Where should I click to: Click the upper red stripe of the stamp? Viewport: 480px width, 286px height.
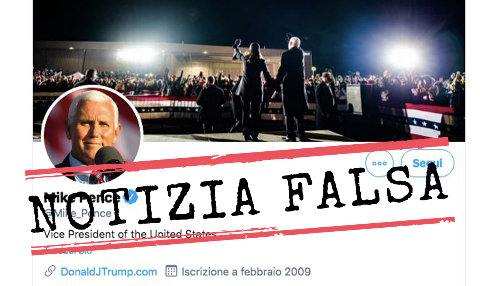(237, 158)
